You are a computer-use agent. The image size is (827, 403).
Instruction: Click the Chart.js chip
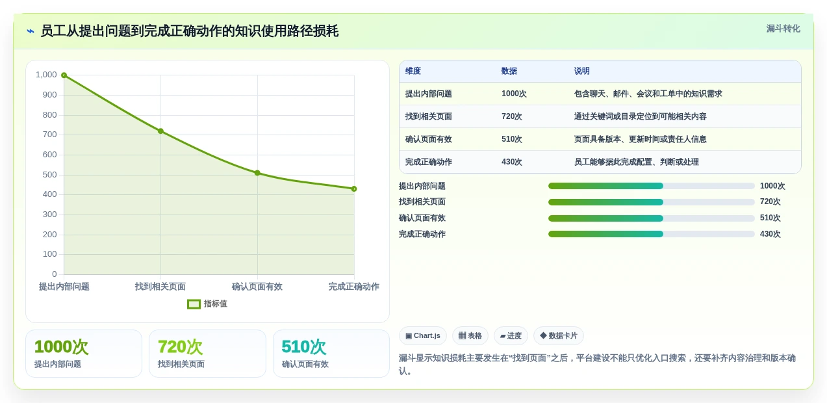pyautogui.click(x=423, y=336)
